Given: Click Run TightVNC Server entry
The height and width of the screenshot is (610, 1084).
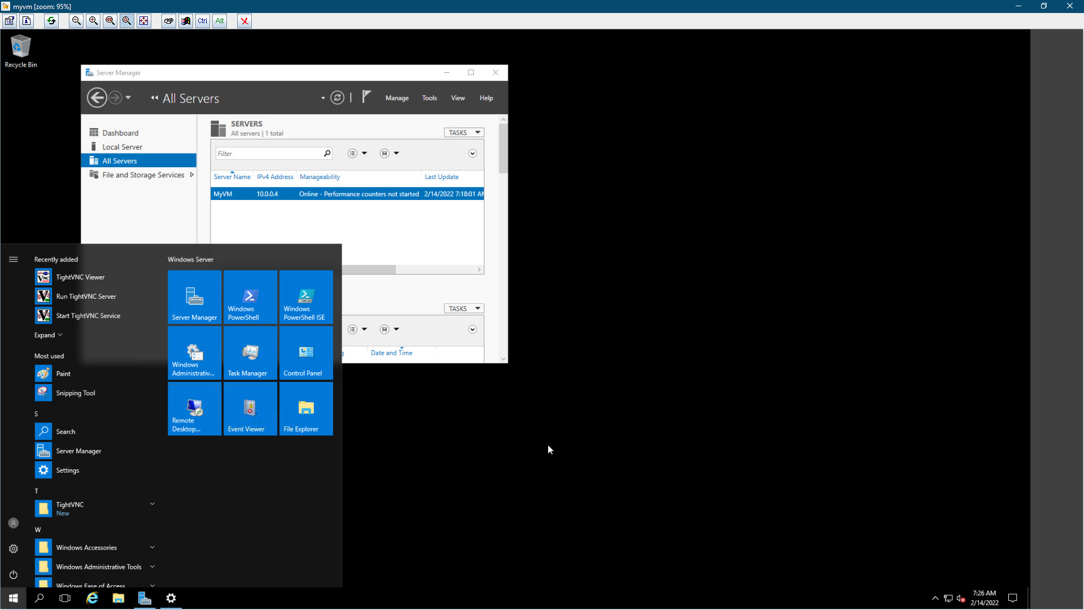Looking at the screenshot, I should pyautogui.click(x=96, y=297).
